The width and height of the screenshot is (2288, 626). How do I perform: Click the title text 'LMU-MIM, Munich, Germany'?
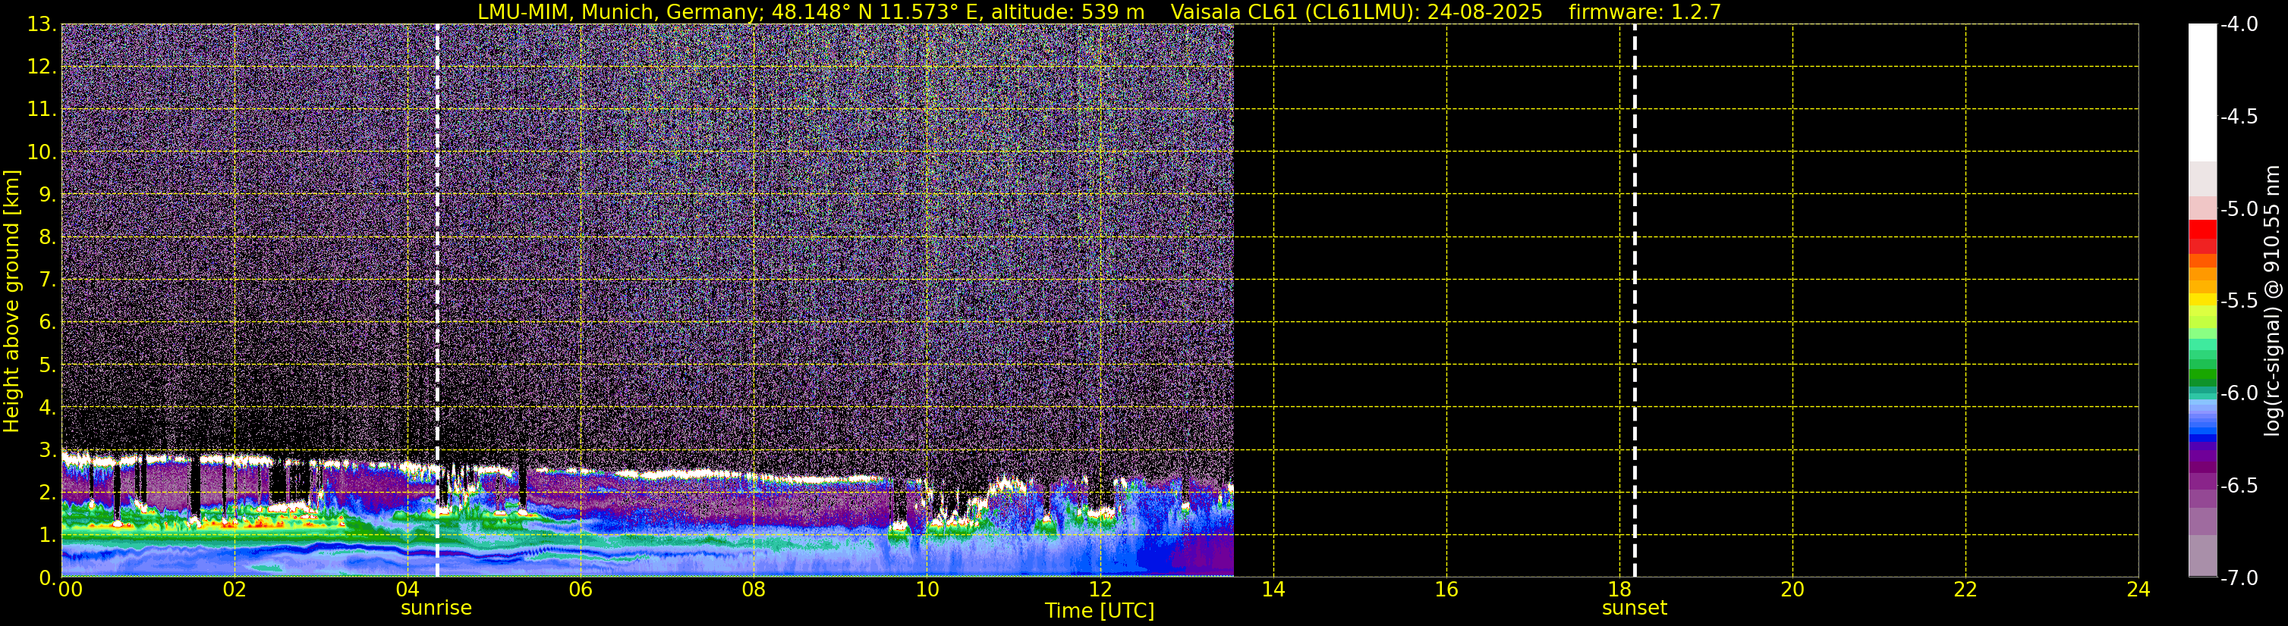pos(615,12)
